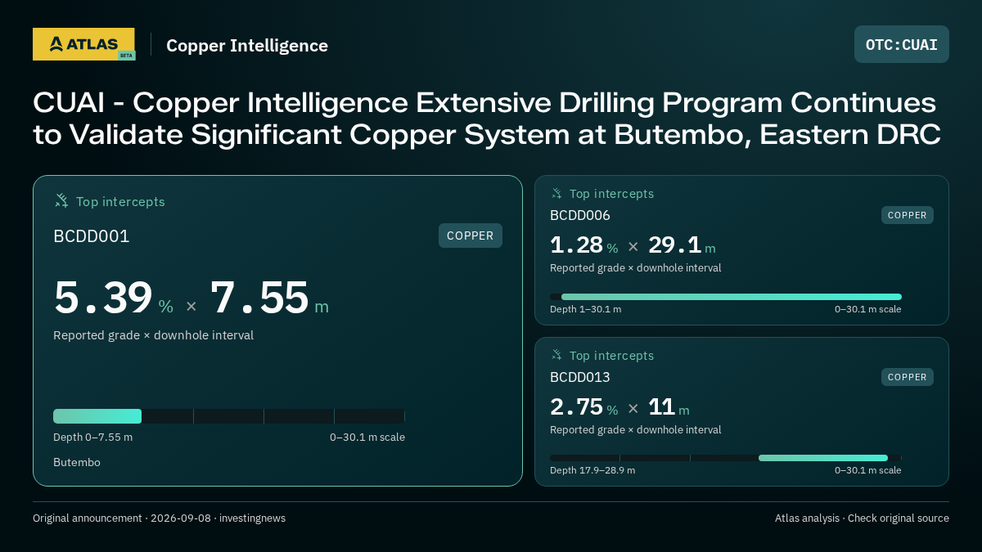982x552 pixels.
Task: Click the 5.39 % grade value
Action: point(114,298)
